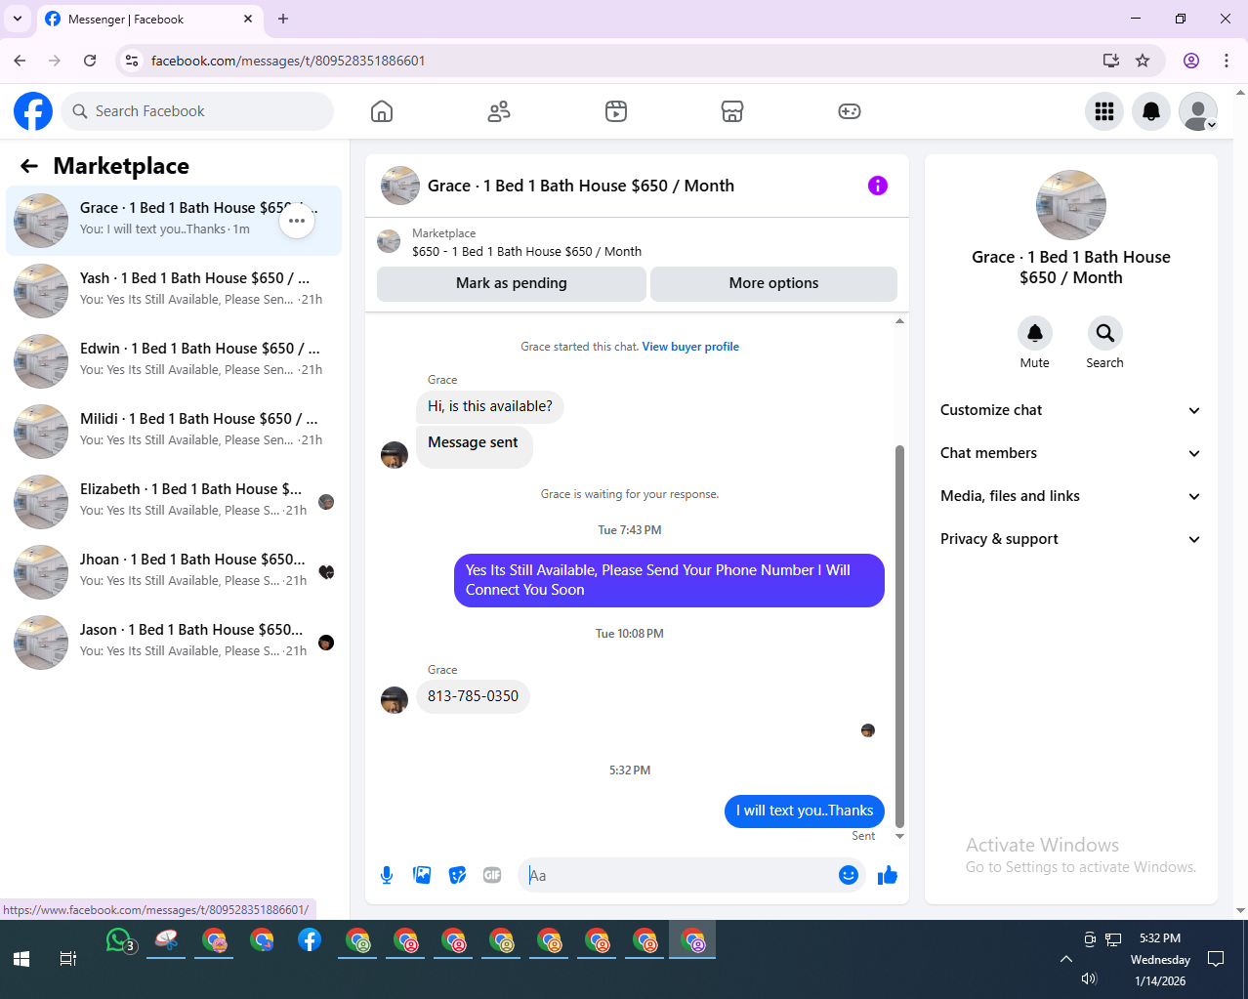The width and height of the screenshot is (1248, 999).
Task: Click scroll-down arrow of chat scrollbar
Action: tap(899, 836)
